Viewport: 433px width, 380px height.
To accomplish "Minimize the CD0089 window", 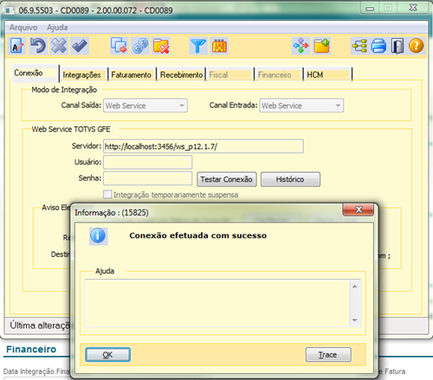I will click(370, 8).
